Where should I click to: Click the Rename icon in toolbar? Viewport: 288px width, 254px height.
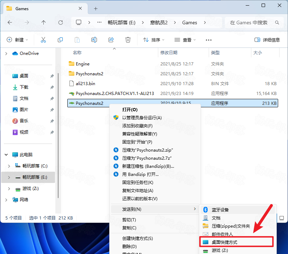pos(94,40)
